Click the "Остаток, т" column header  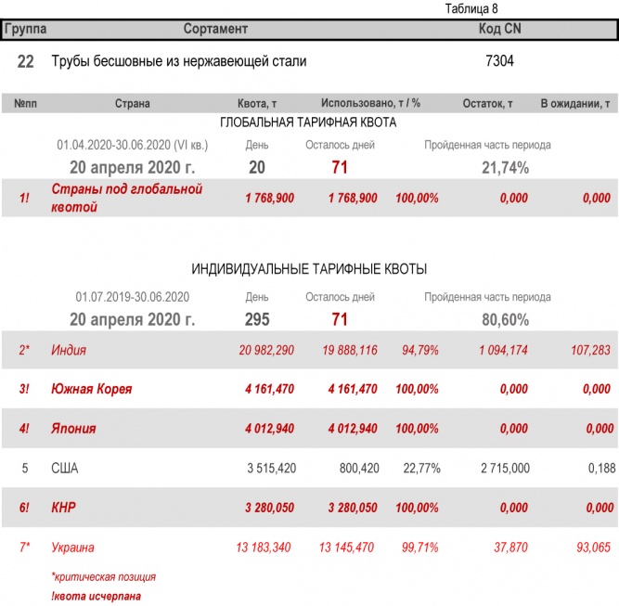[x=487, y=104]
